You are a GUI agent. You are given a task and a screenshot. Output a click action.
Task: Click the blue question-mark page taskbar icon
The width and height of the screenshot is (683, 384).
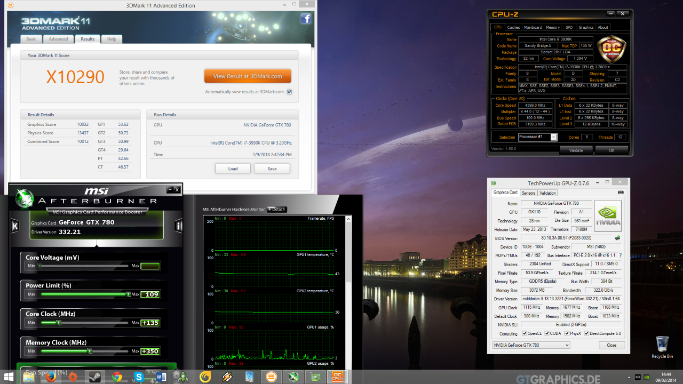(249, 377)
